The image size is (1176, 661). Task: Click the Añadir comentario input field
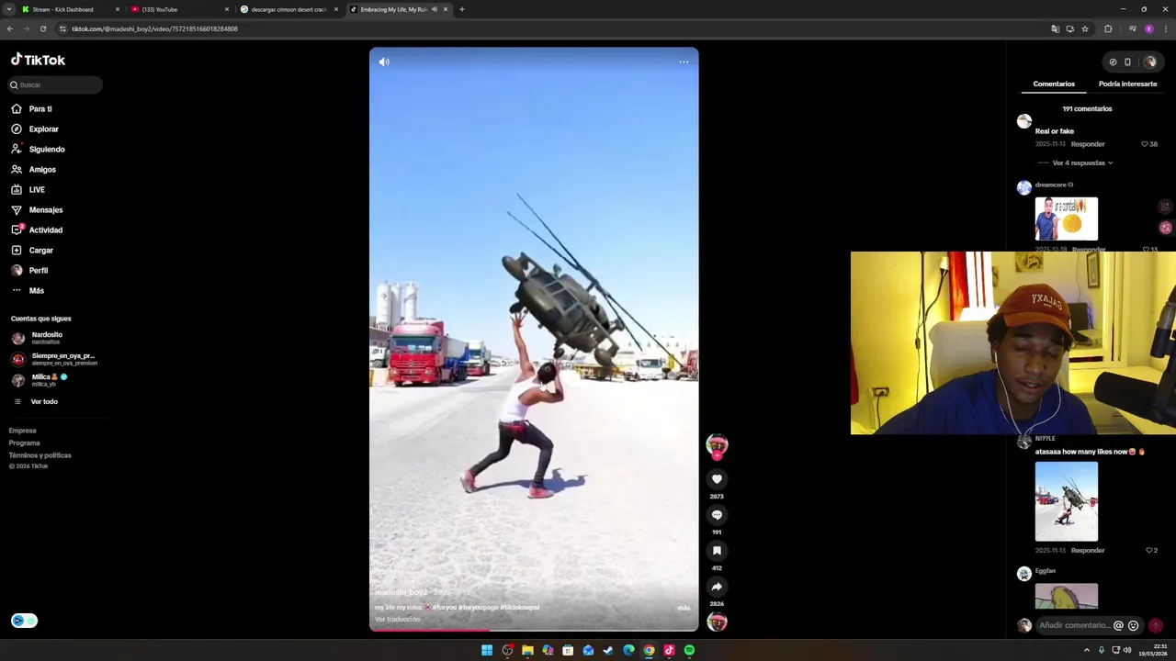[x=1074, y=625]
